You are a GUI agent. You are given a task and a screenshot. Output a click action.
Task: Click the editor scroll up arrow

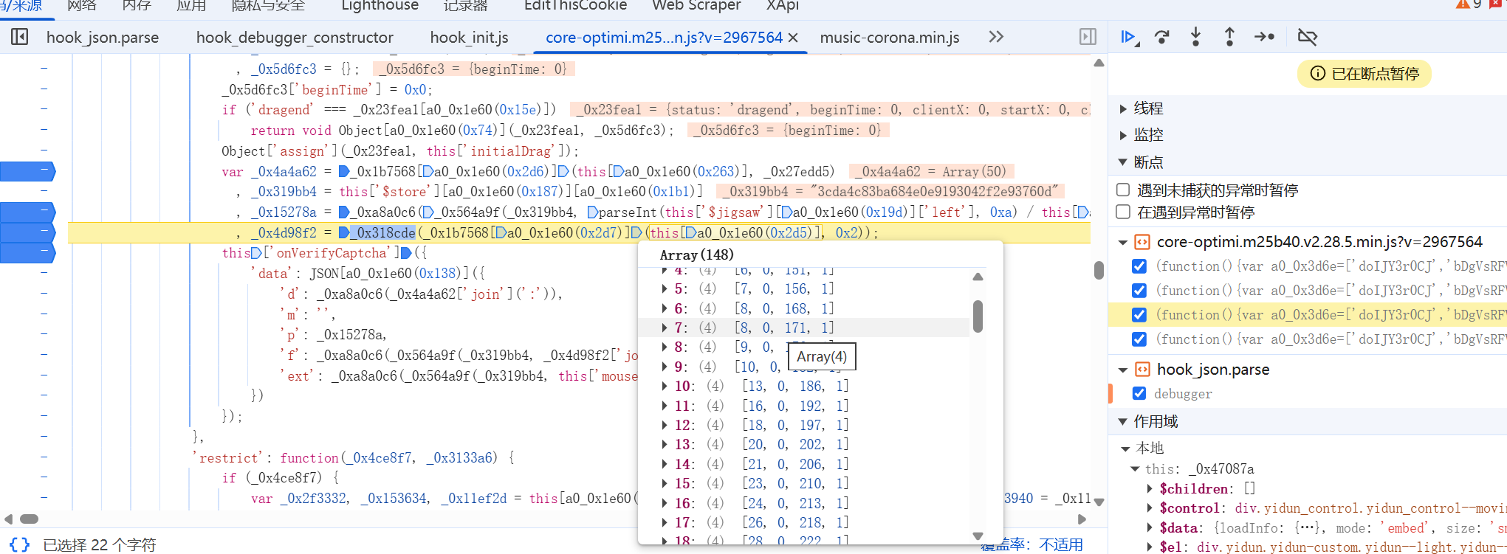pyautogui.click(x=1099, y=63)
